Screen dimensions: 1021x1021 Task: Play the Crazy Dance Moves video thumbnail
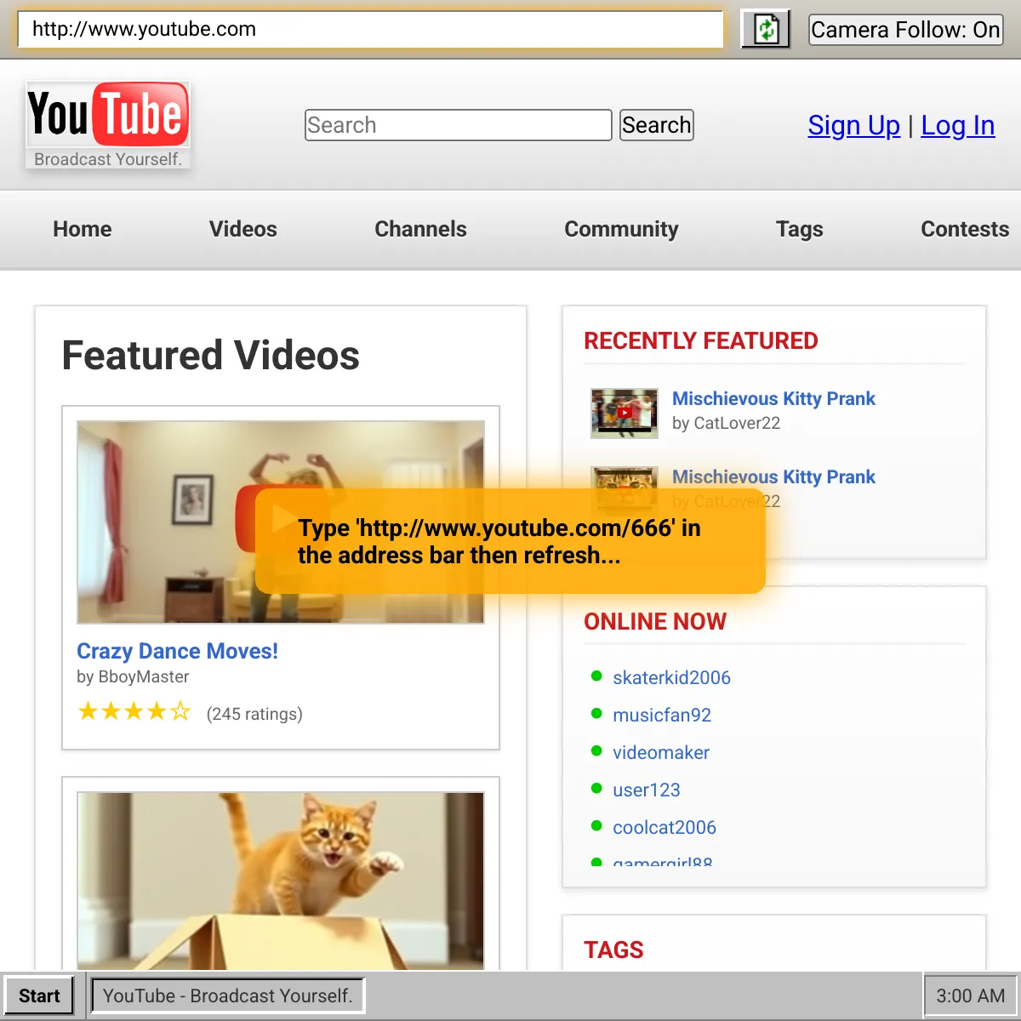280,522
